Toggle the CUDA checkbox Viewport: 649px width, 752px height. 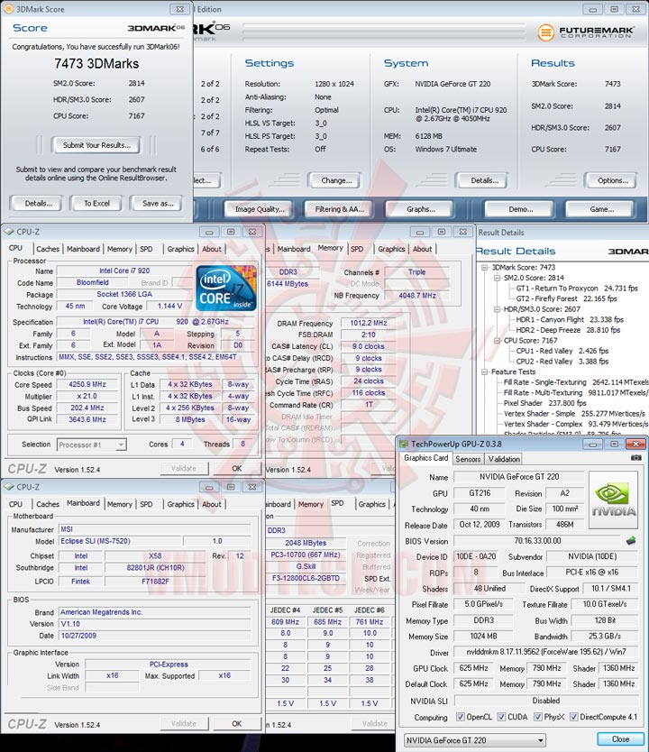coord(501,717)
